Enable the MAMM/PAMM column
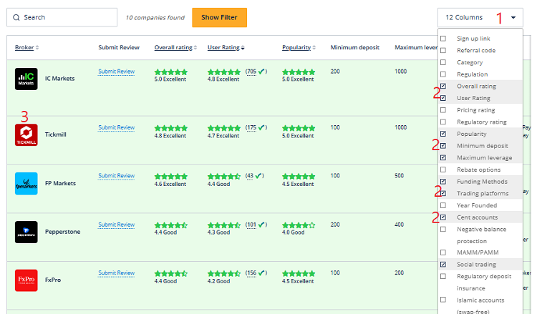Image resolution: width=537 pixels, height=314 pixels. coord(443,252)
